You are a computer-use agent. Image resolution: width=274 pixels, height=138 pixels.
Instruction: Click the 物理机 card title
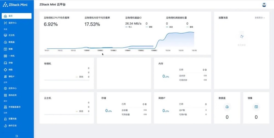[x=47, y=64]
